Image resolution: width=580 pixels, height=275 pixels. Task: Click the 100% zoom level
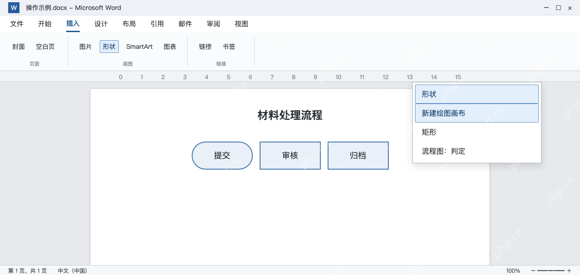pyautogui.click(x=513, y=270)
